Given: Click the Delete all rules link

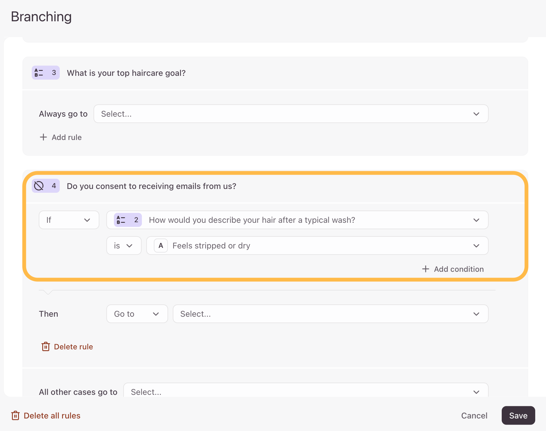Looking at the screenshot, I should 52,416.
